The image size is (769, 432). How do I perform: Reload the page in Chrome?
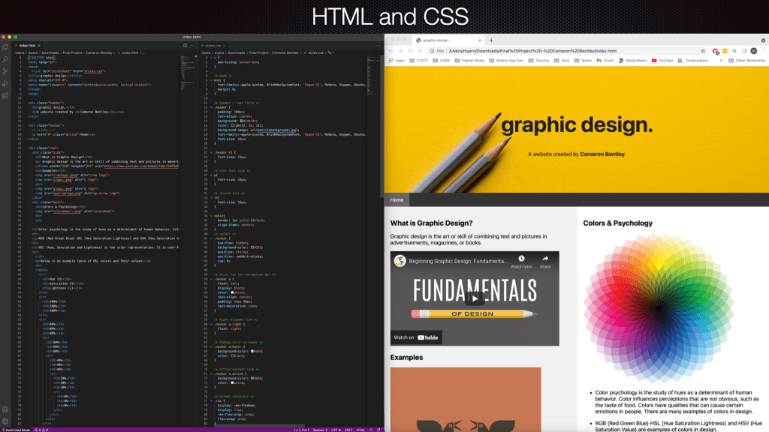pyautogui.click(x=409, y=50)
